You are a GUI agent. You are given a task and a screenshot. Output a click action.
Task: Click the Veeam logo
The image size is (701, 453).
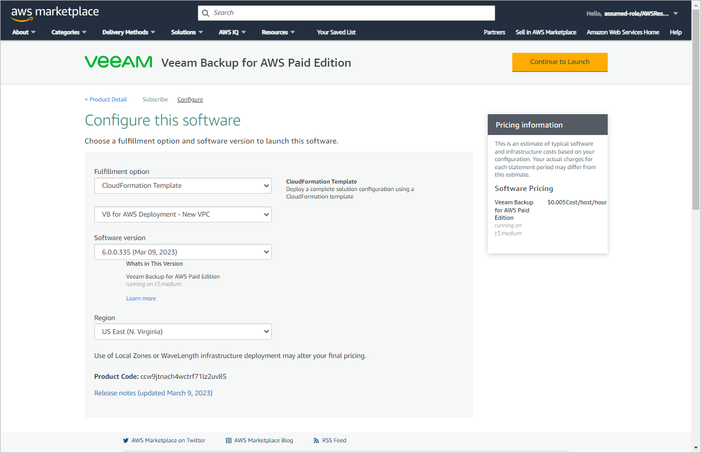pos(118,62)
